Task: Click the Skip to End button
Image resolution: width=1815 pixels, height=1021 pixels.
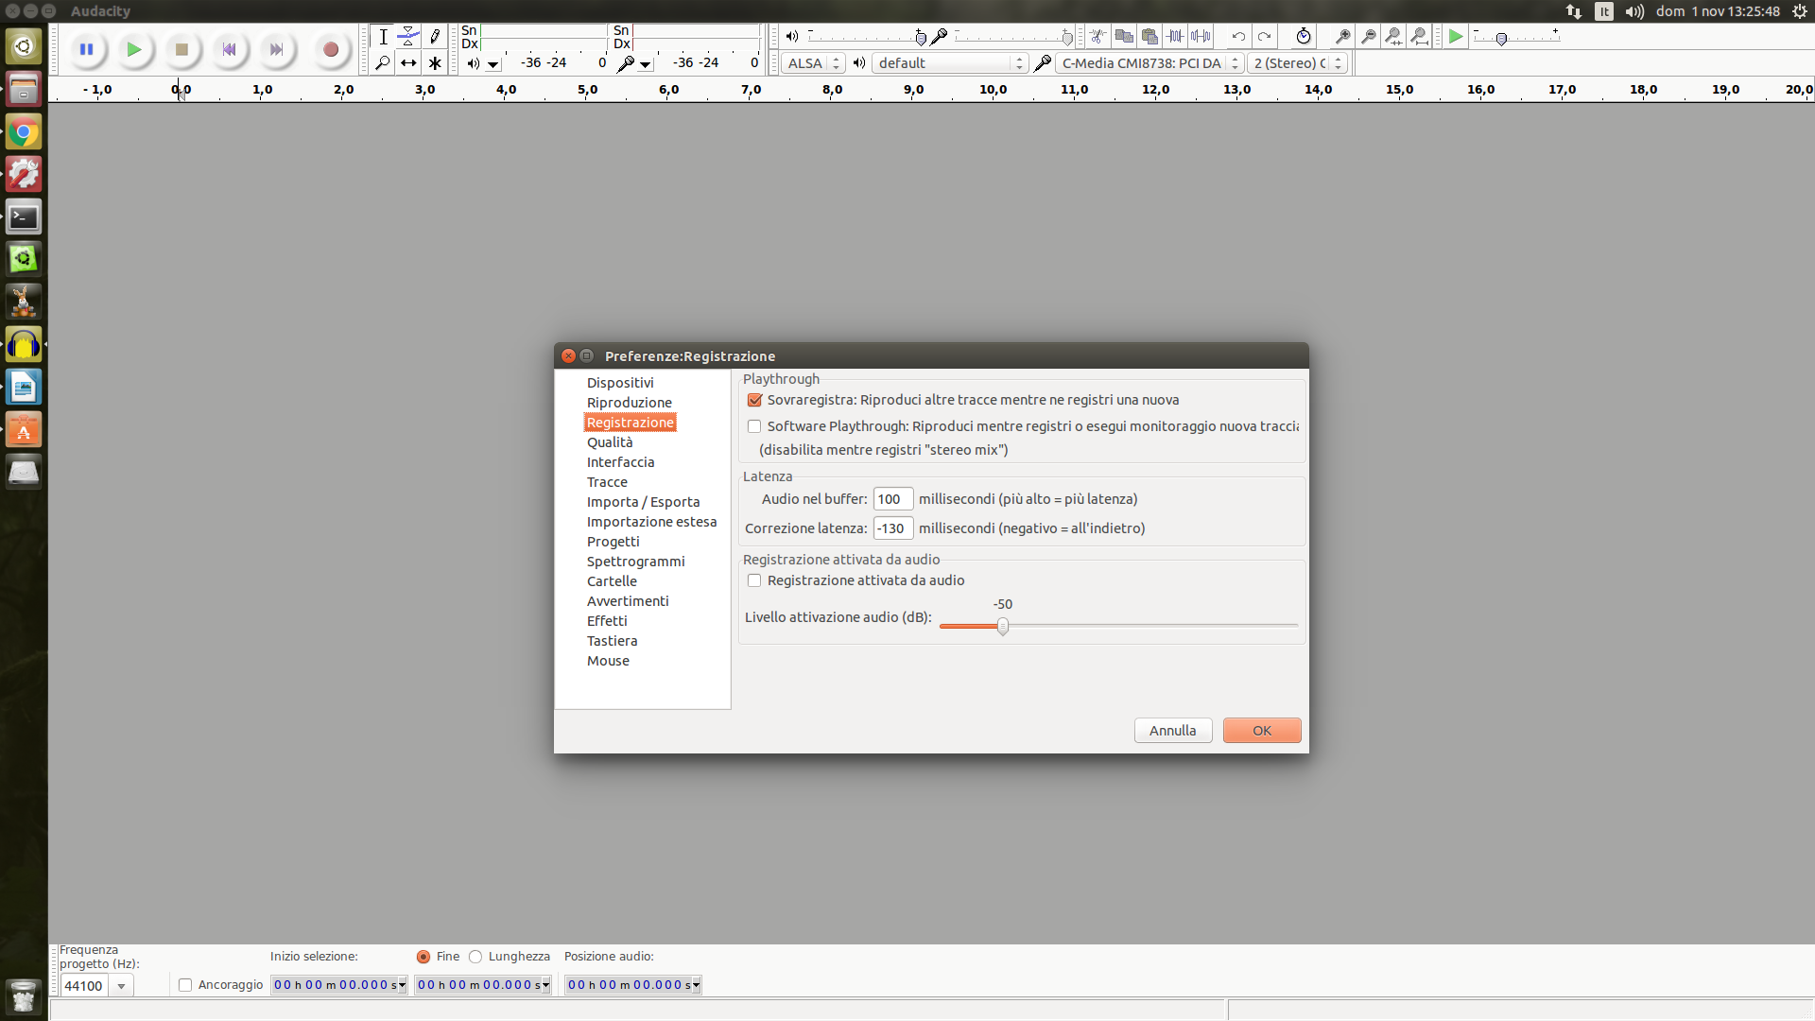Action: (x=276, y=49)
